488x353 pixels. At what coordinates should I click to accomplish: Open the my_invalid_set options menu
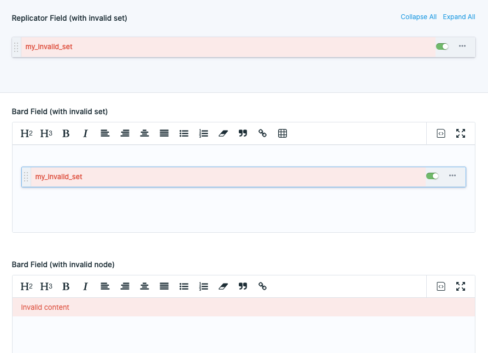point(462,46)
